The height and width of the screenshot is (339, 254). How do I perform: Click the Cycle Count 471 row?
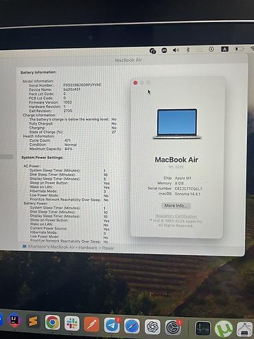click(50, 140)
